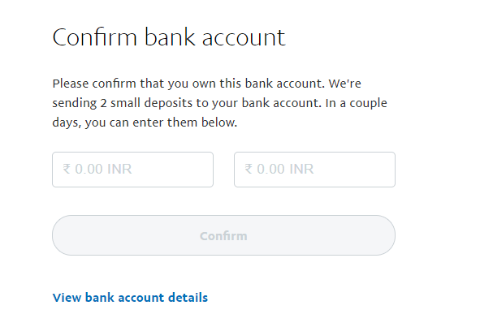493x314 pixels.
Task: Click the second deposit amount field
Action: coord(314,170)
